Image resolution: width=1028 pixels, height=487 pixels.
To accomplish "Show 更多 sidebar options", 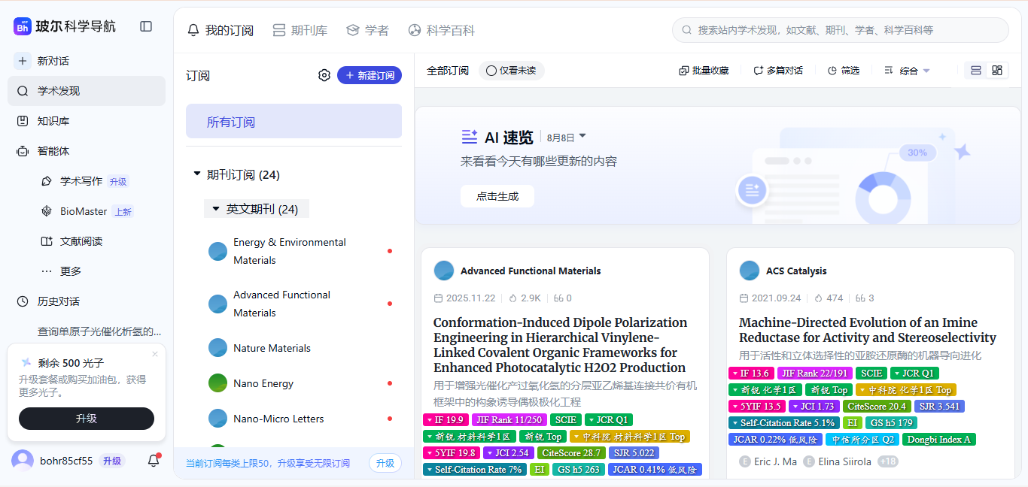I will click(71, 271).
